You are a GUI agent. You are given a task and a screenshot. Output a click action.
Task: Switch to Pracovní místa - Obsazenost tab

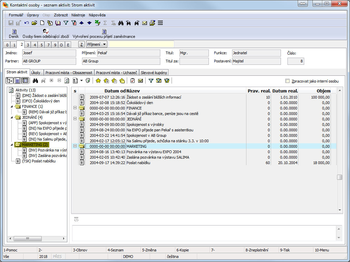click(x=69, y=73)
